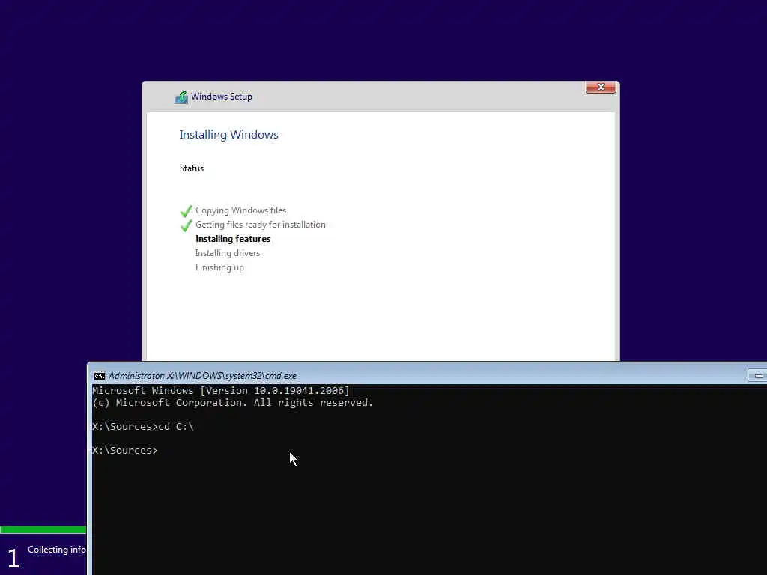The image size is (767, 575).
Task: Click the current X:\Sources> prompt line
Action: coord(125,450)
